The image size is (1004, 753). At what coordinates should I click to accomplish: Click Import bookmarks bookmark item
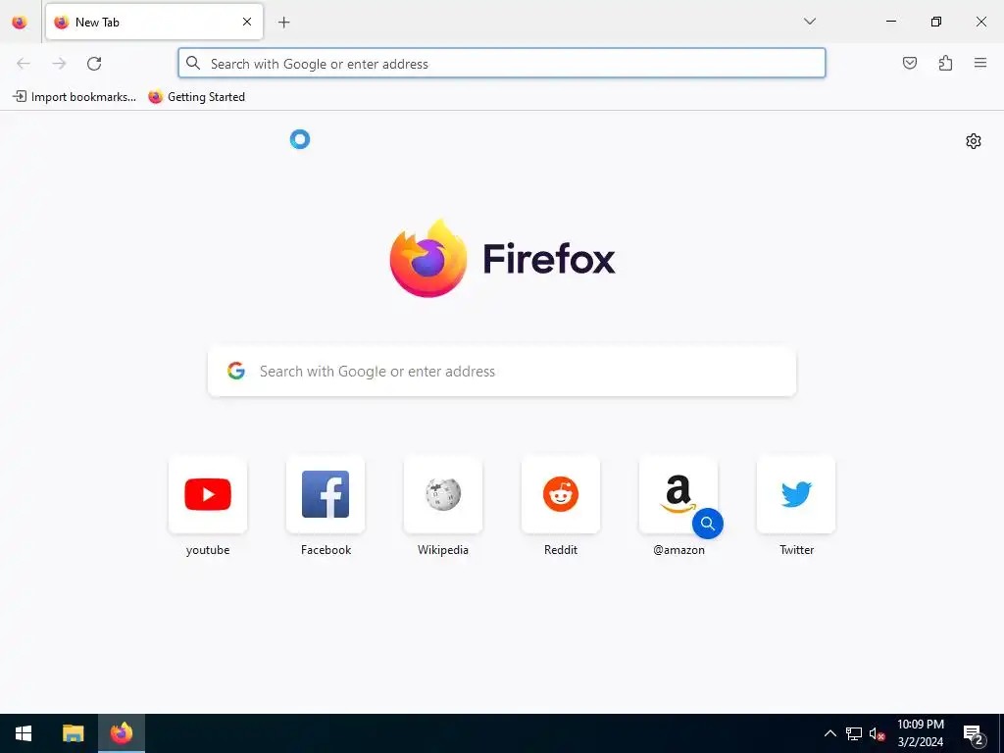click(75, 97)
